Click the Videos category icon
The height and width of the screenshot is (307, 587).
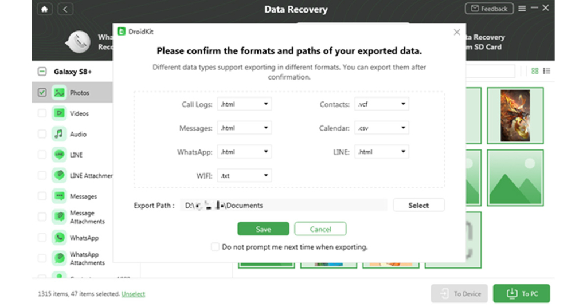[x=59, y=113]
